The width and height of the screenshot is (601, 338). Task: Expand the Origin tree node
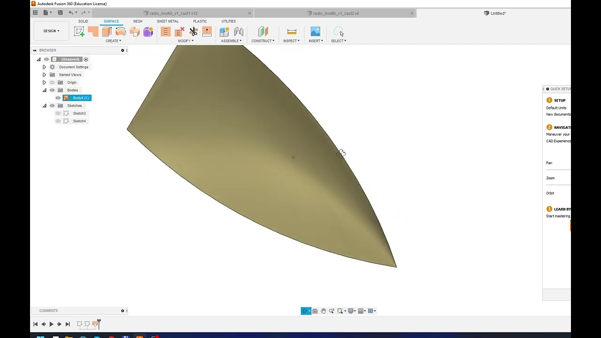(x=44, y=83)
